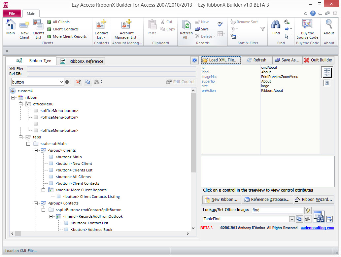341x257 pixels.
Task: Click the copy icon beside the button combo
Action: [87, 82]
